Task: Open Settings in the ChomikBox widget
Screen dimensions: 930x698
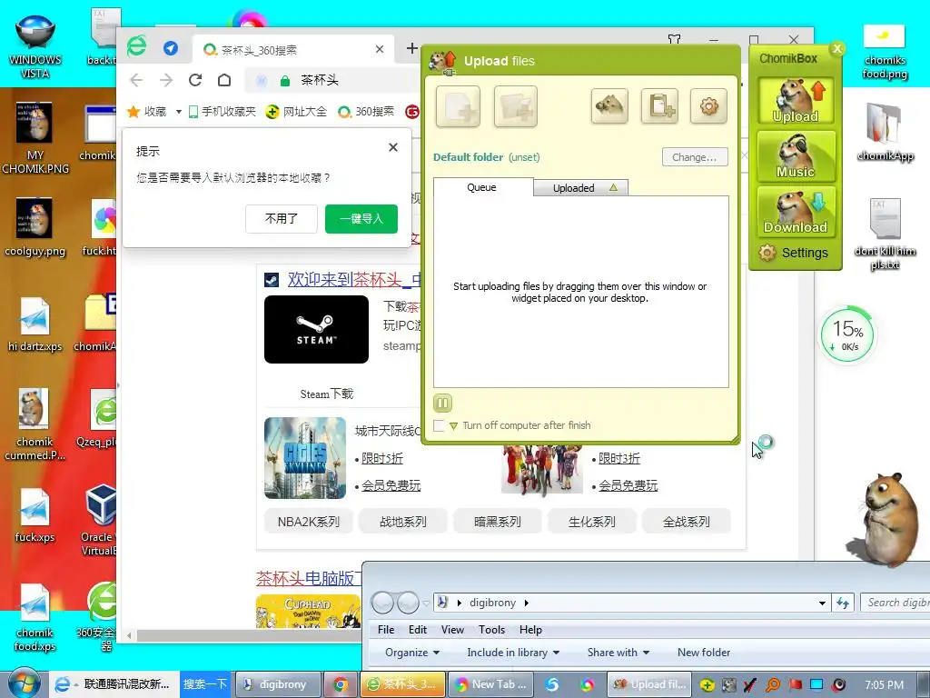Action: [794, 253]
